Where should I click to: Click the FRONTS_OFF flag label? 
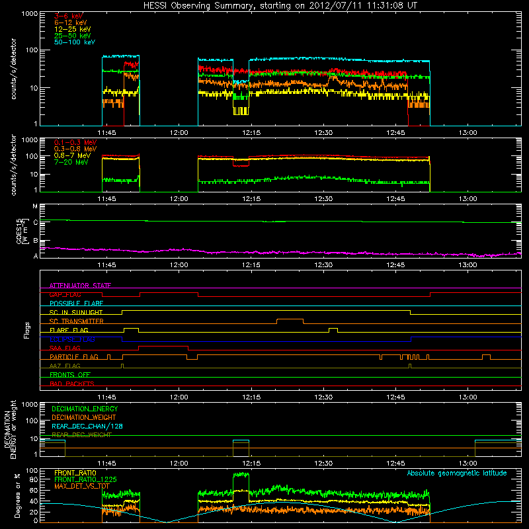70,375
